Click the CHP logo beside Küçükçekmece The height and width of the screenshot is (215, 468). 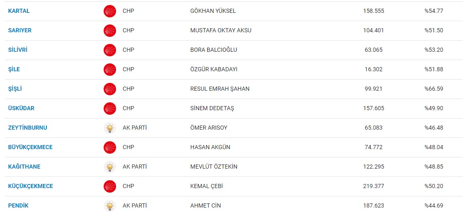(109, 186)
